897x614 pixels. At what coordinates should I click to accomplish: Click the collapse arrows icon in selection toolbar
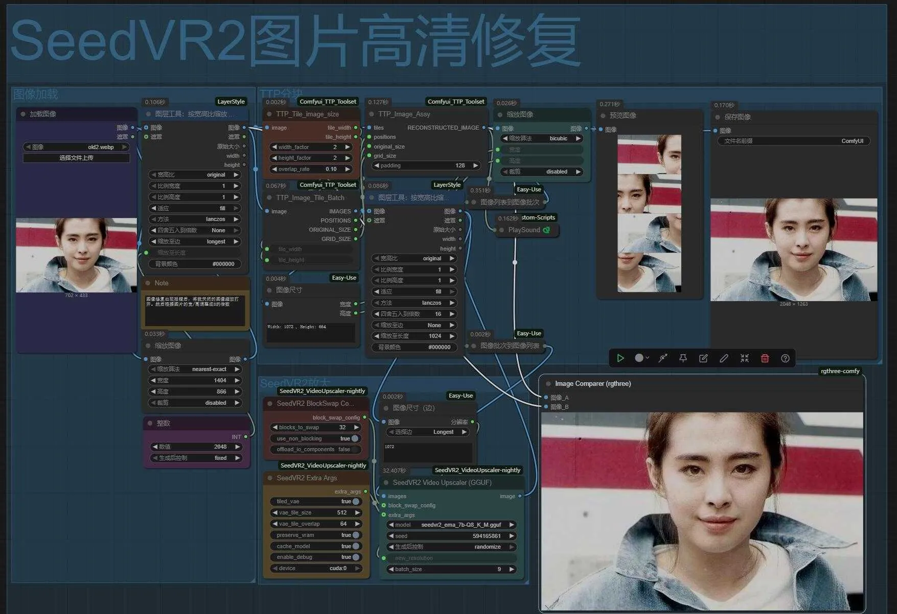[745, 358]
